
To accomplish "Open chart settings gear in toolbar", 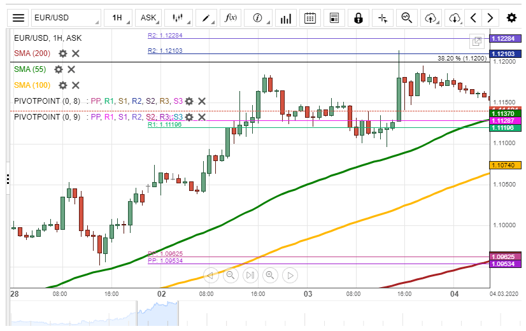I will [x=511, y=18].
